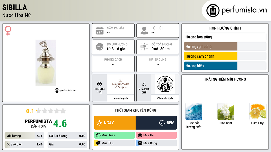
Task: Click the person icon beside Độ tuổi
Action: [144, 31]
